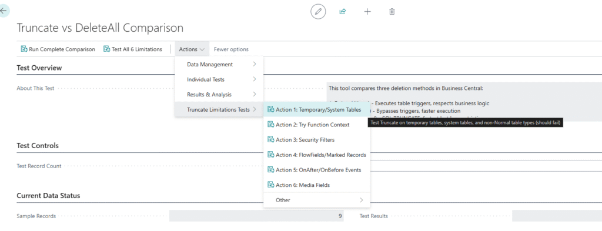Click icon beside Action 2: Try Function Context
The width and height of the screenshot is (602, 231).
pyautogui.click(x=270, y=125)
